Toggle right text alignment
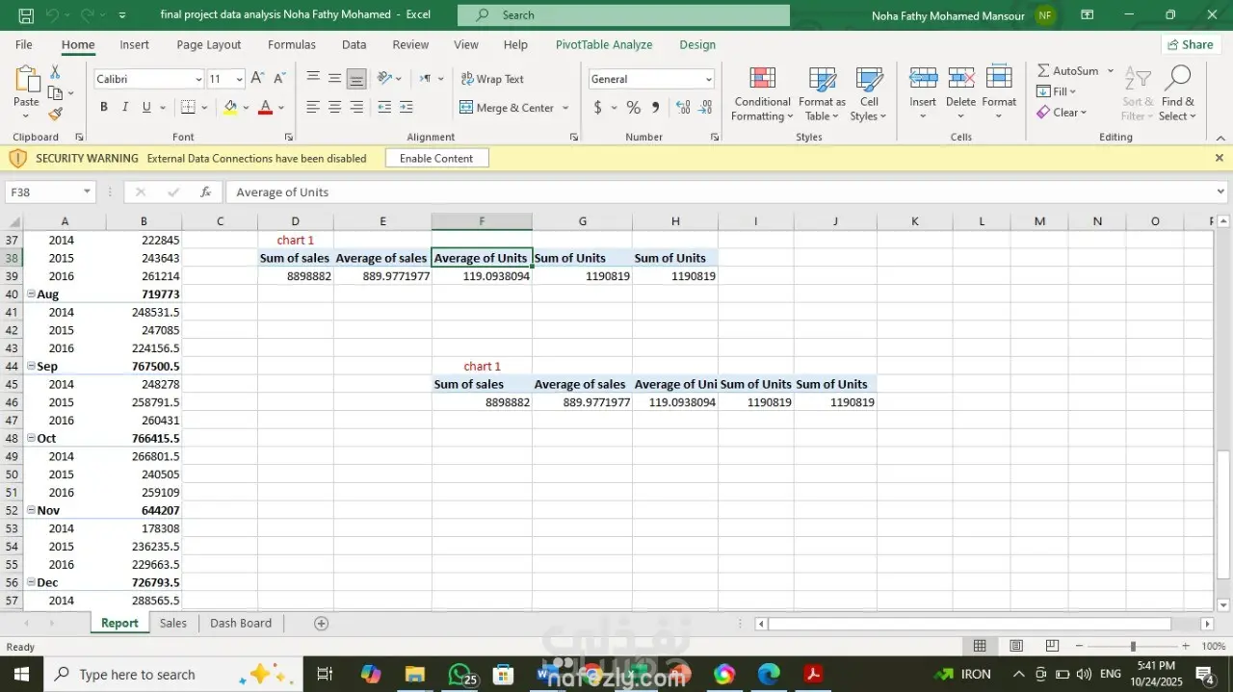Viewport: 1233px width, 692px height. [x=356, y=108]
